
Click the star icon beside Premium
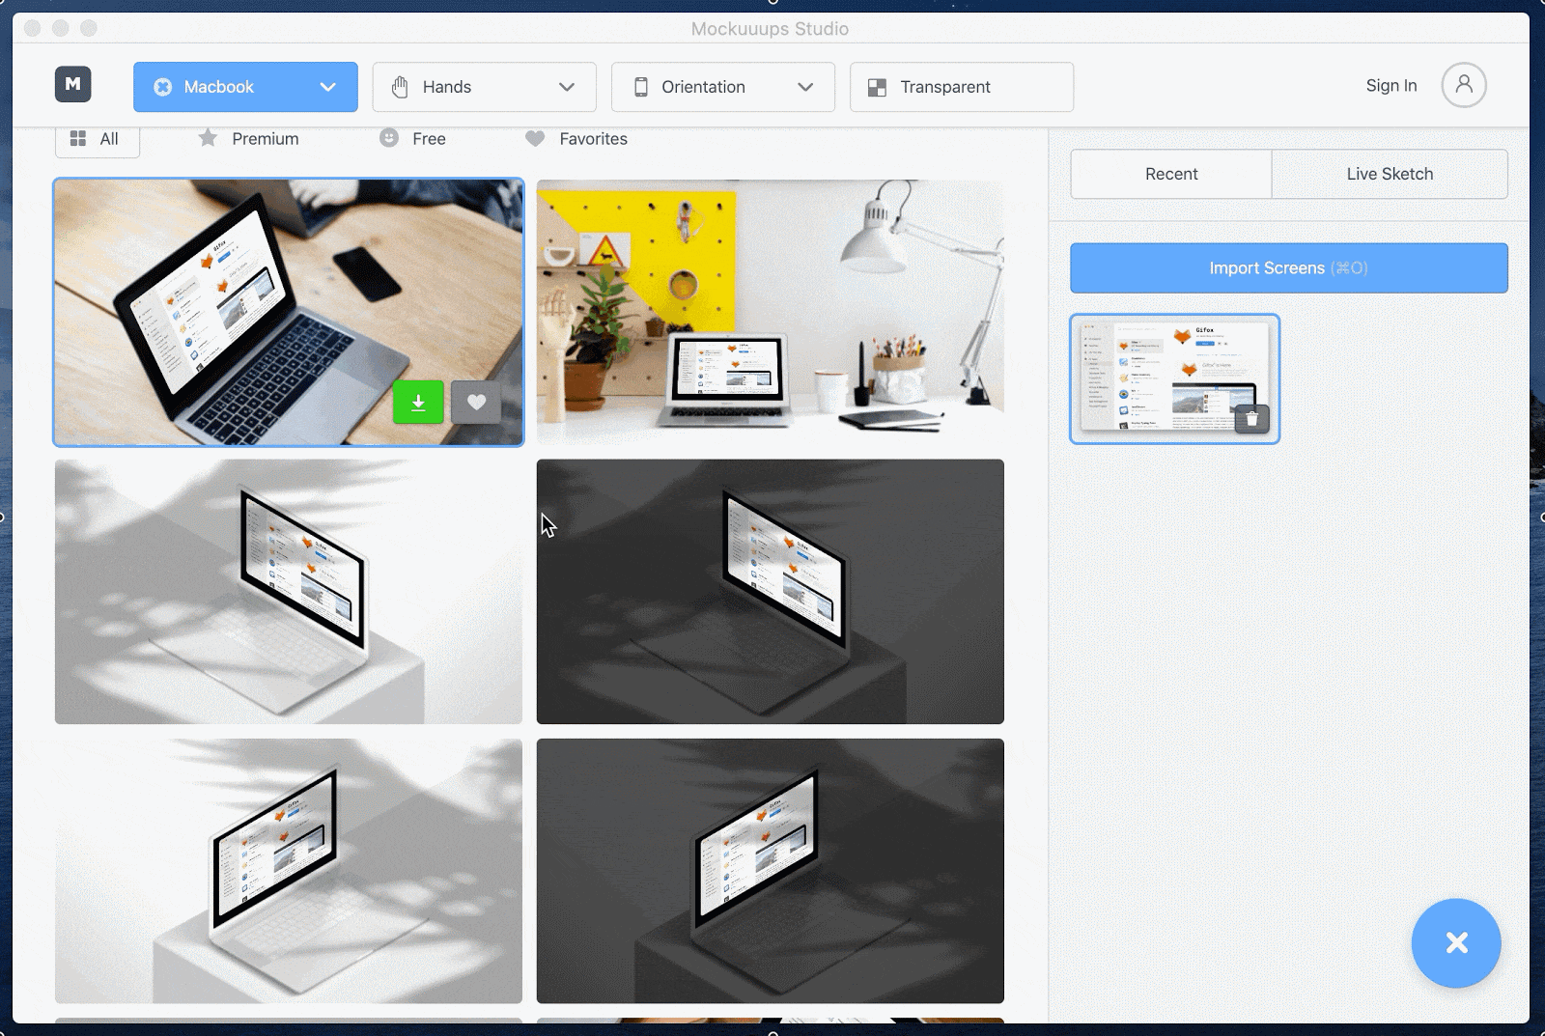pyautogui.click(x=208, y=138)
